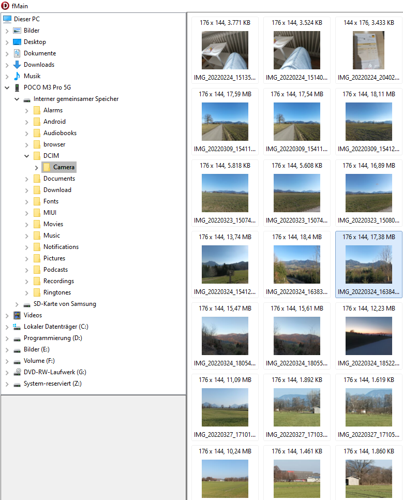
Task: Expand the Lokaler Datenträger (C:) node
Action: coord(7,327)
